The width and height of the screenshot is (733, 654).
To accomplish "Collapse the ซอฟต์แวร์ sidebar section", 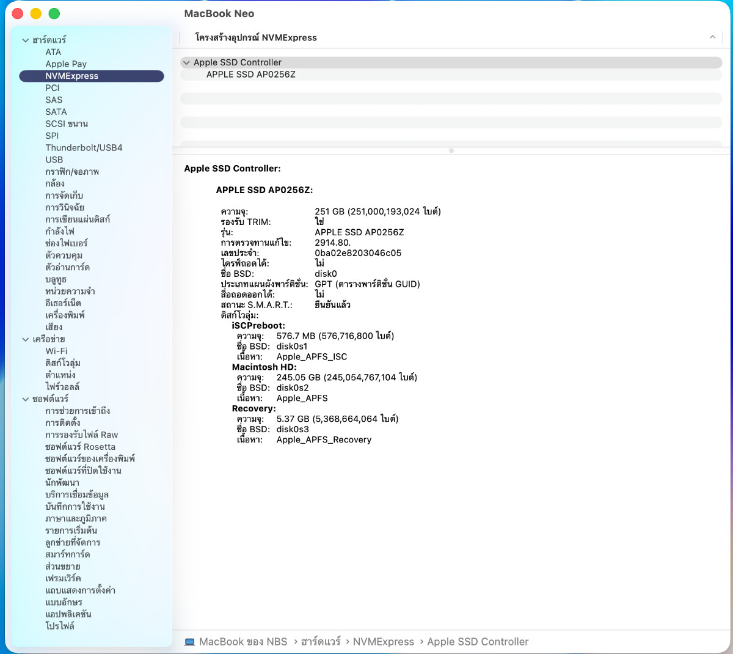I will (x=26, y=399).
